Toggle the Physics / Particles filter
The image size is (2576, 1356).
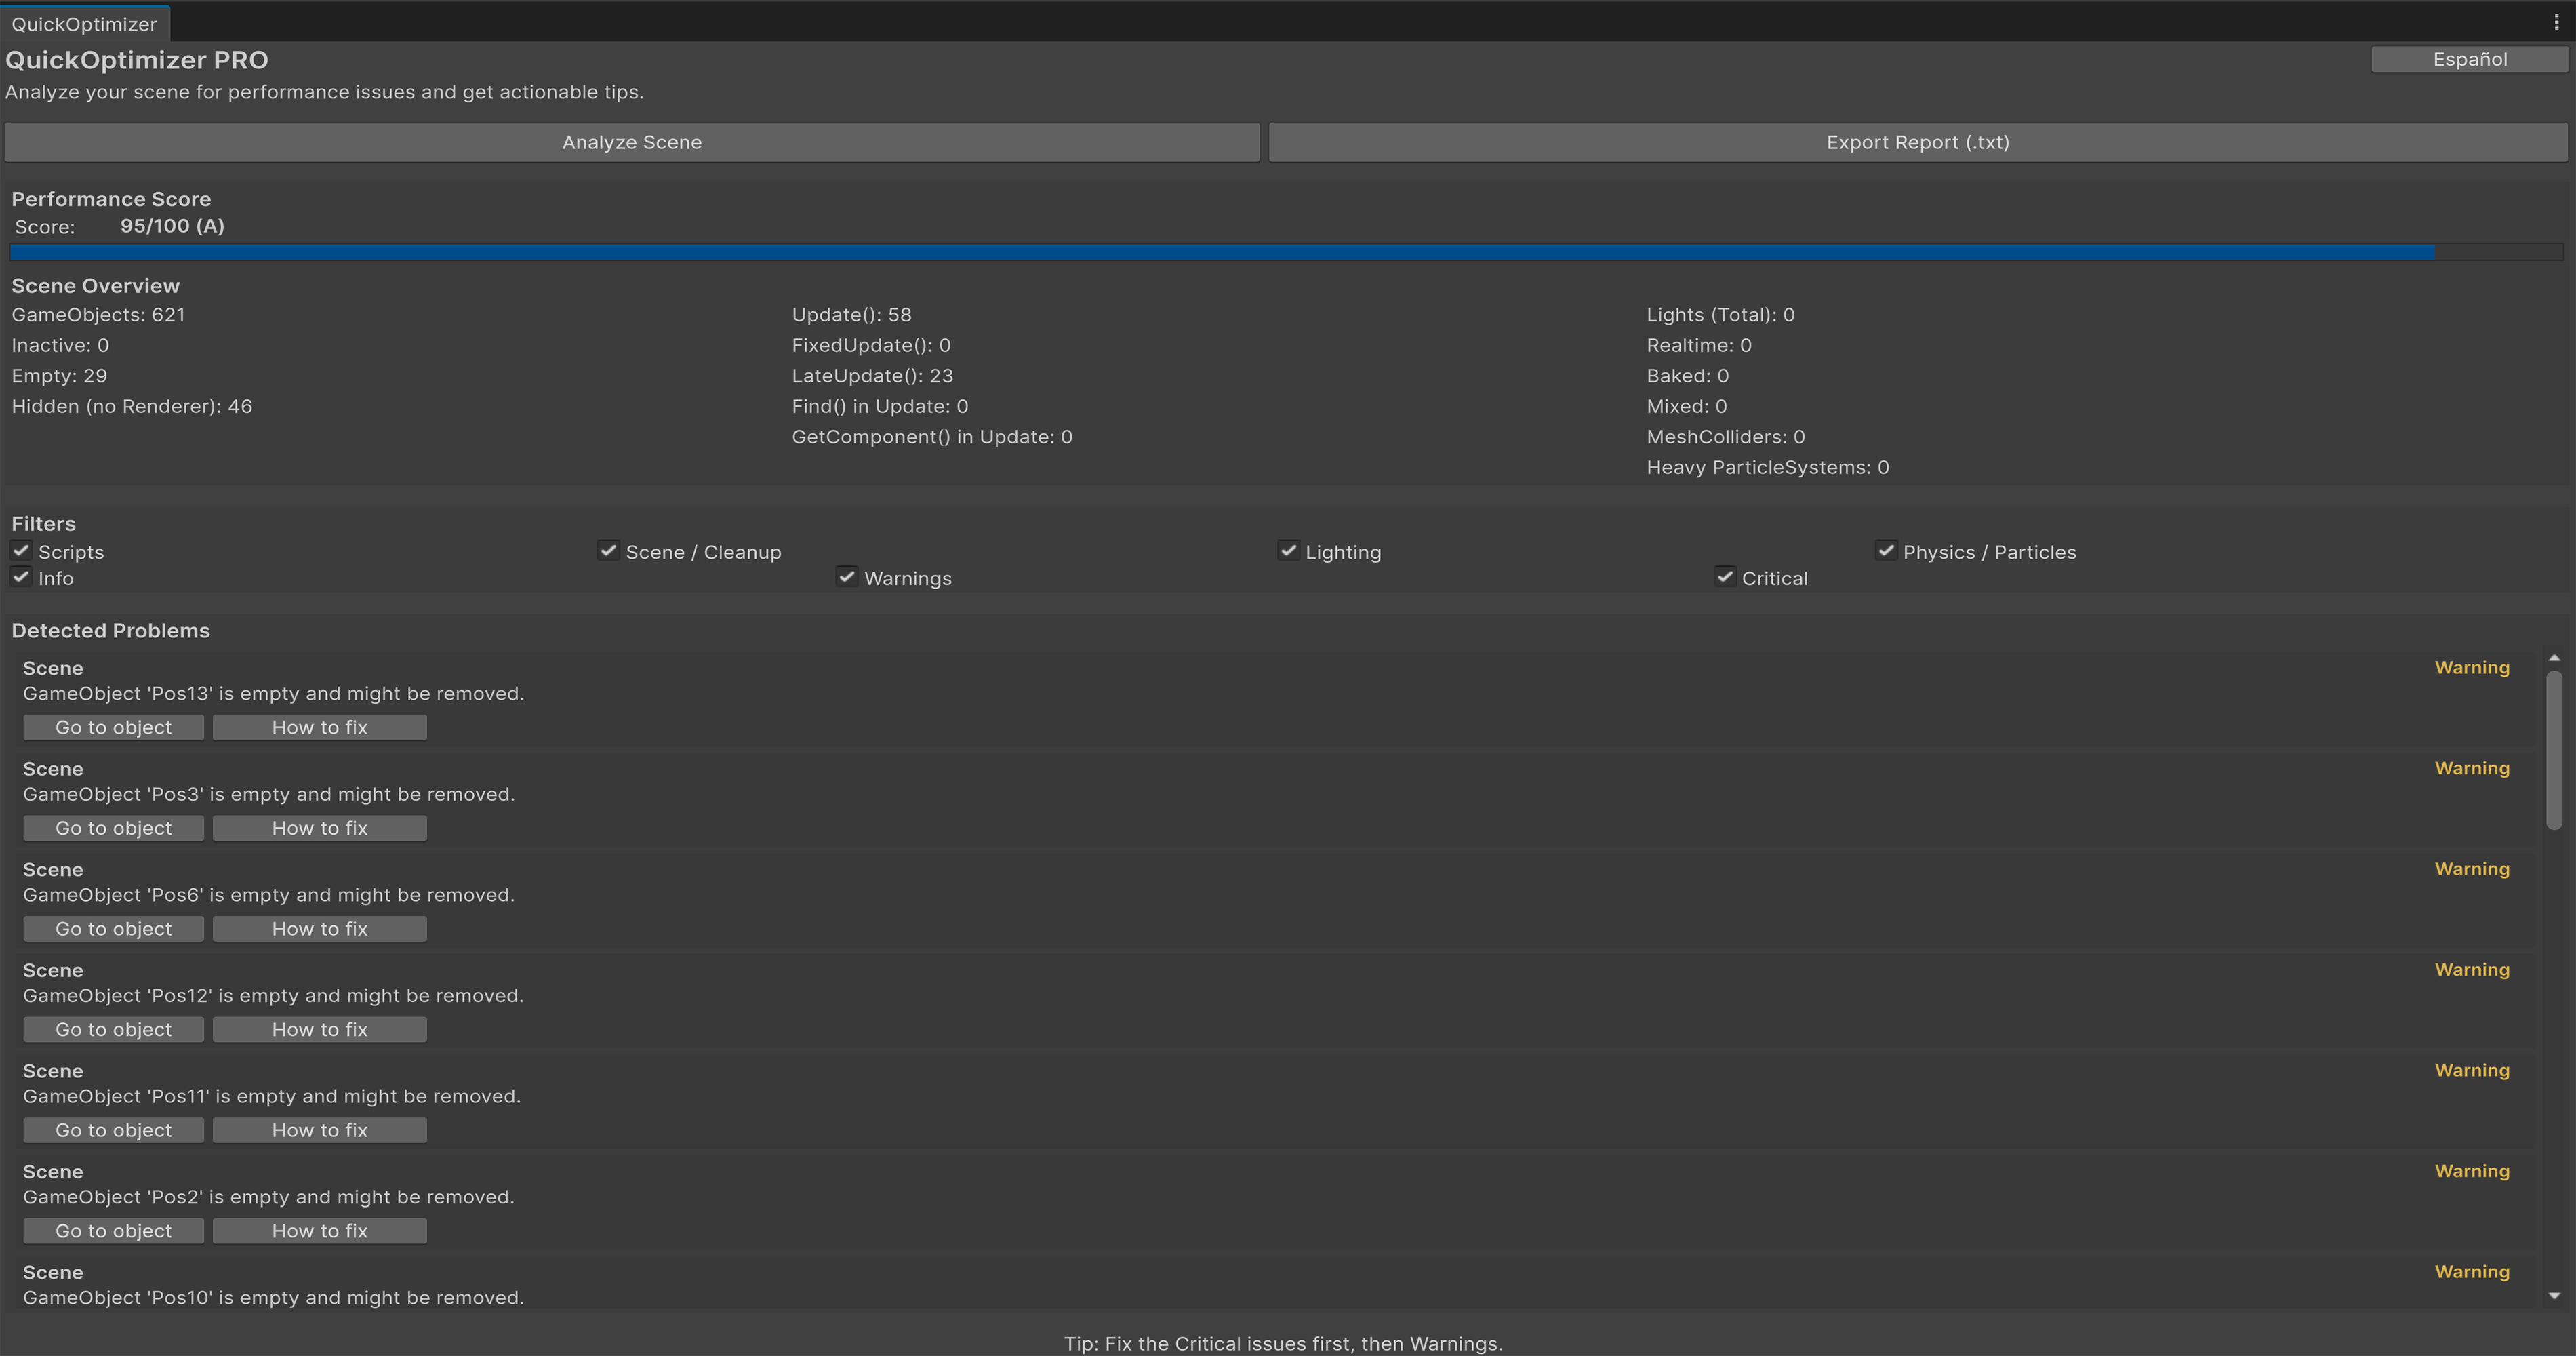(x=1886, y=551)
